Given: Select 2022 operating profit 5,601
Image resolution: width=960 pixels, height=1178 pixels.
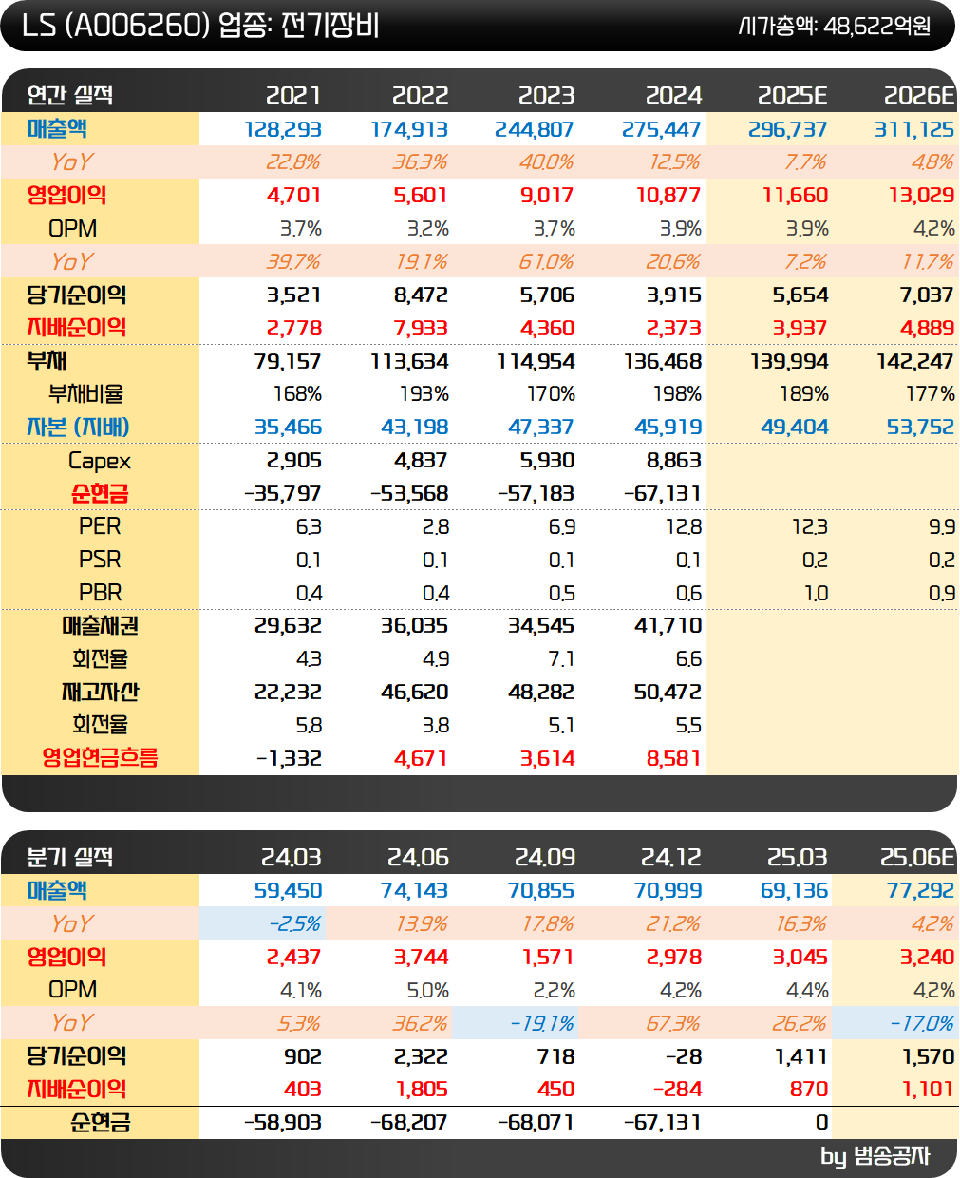Looking at the screenshot, I should click(x=421, y=196).
